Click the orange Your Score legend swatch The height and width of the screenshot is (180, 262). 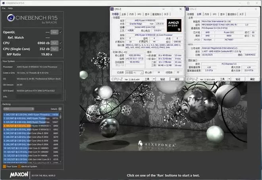4,166
